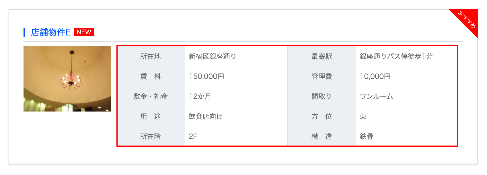Select the 10,000円 management fee value
The width and height of the screenshot is (487, 175).
tap(375, 76)
